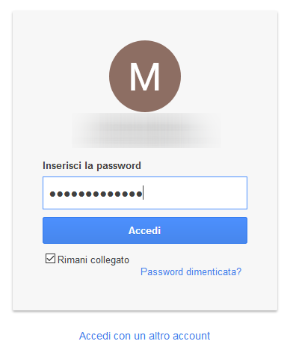Click the white letter M in avatar

click(x=145, y=76)
